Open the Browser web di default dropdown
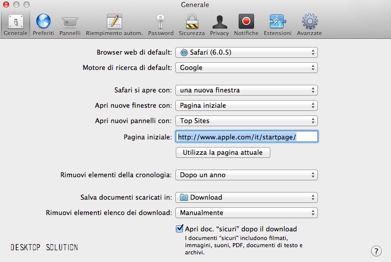391x262 pixels. point(246,53)
